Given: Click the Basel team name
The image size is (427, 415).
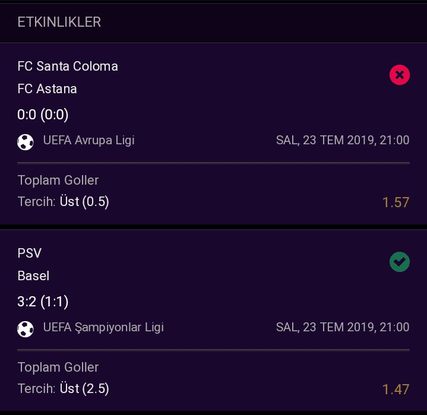Looking at the screenshot, I should (33, 275).
